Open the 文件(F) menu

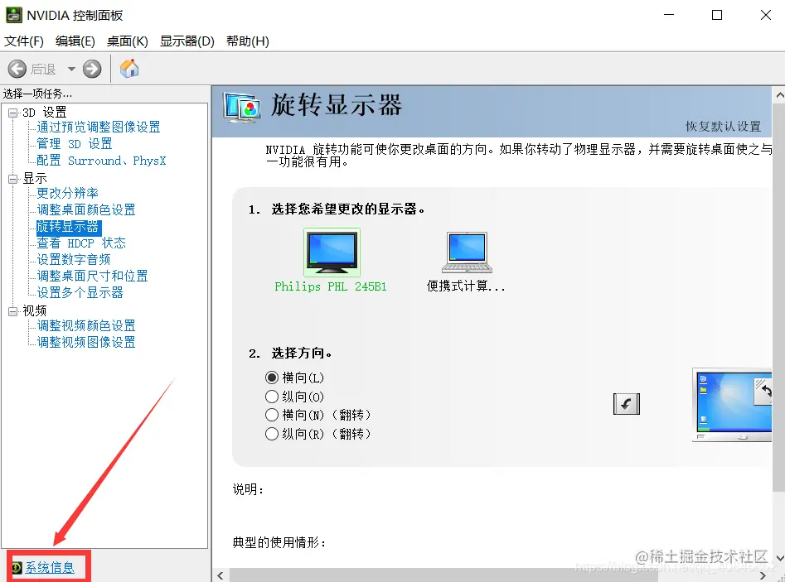24,41
